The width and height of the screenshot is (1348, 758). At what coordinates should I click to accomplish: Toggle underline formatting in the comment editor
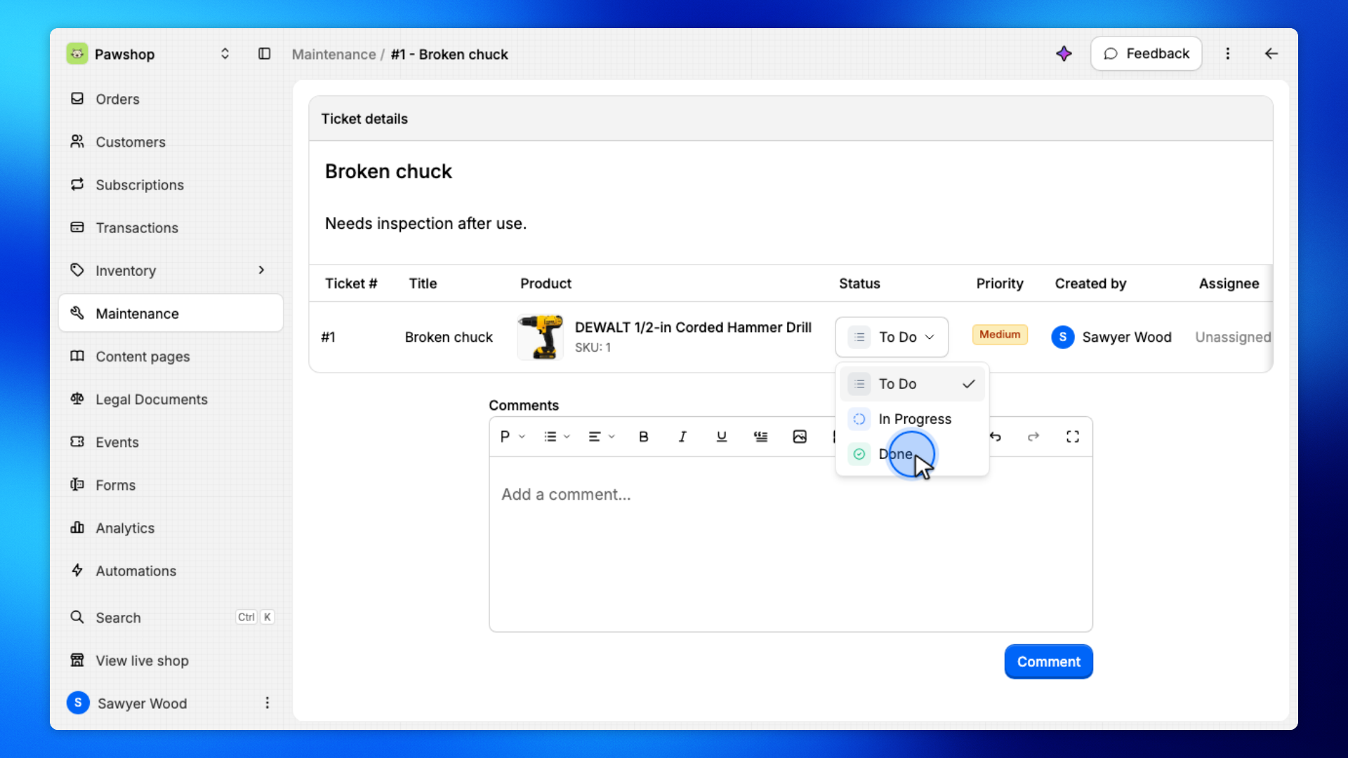click(721, 437)
